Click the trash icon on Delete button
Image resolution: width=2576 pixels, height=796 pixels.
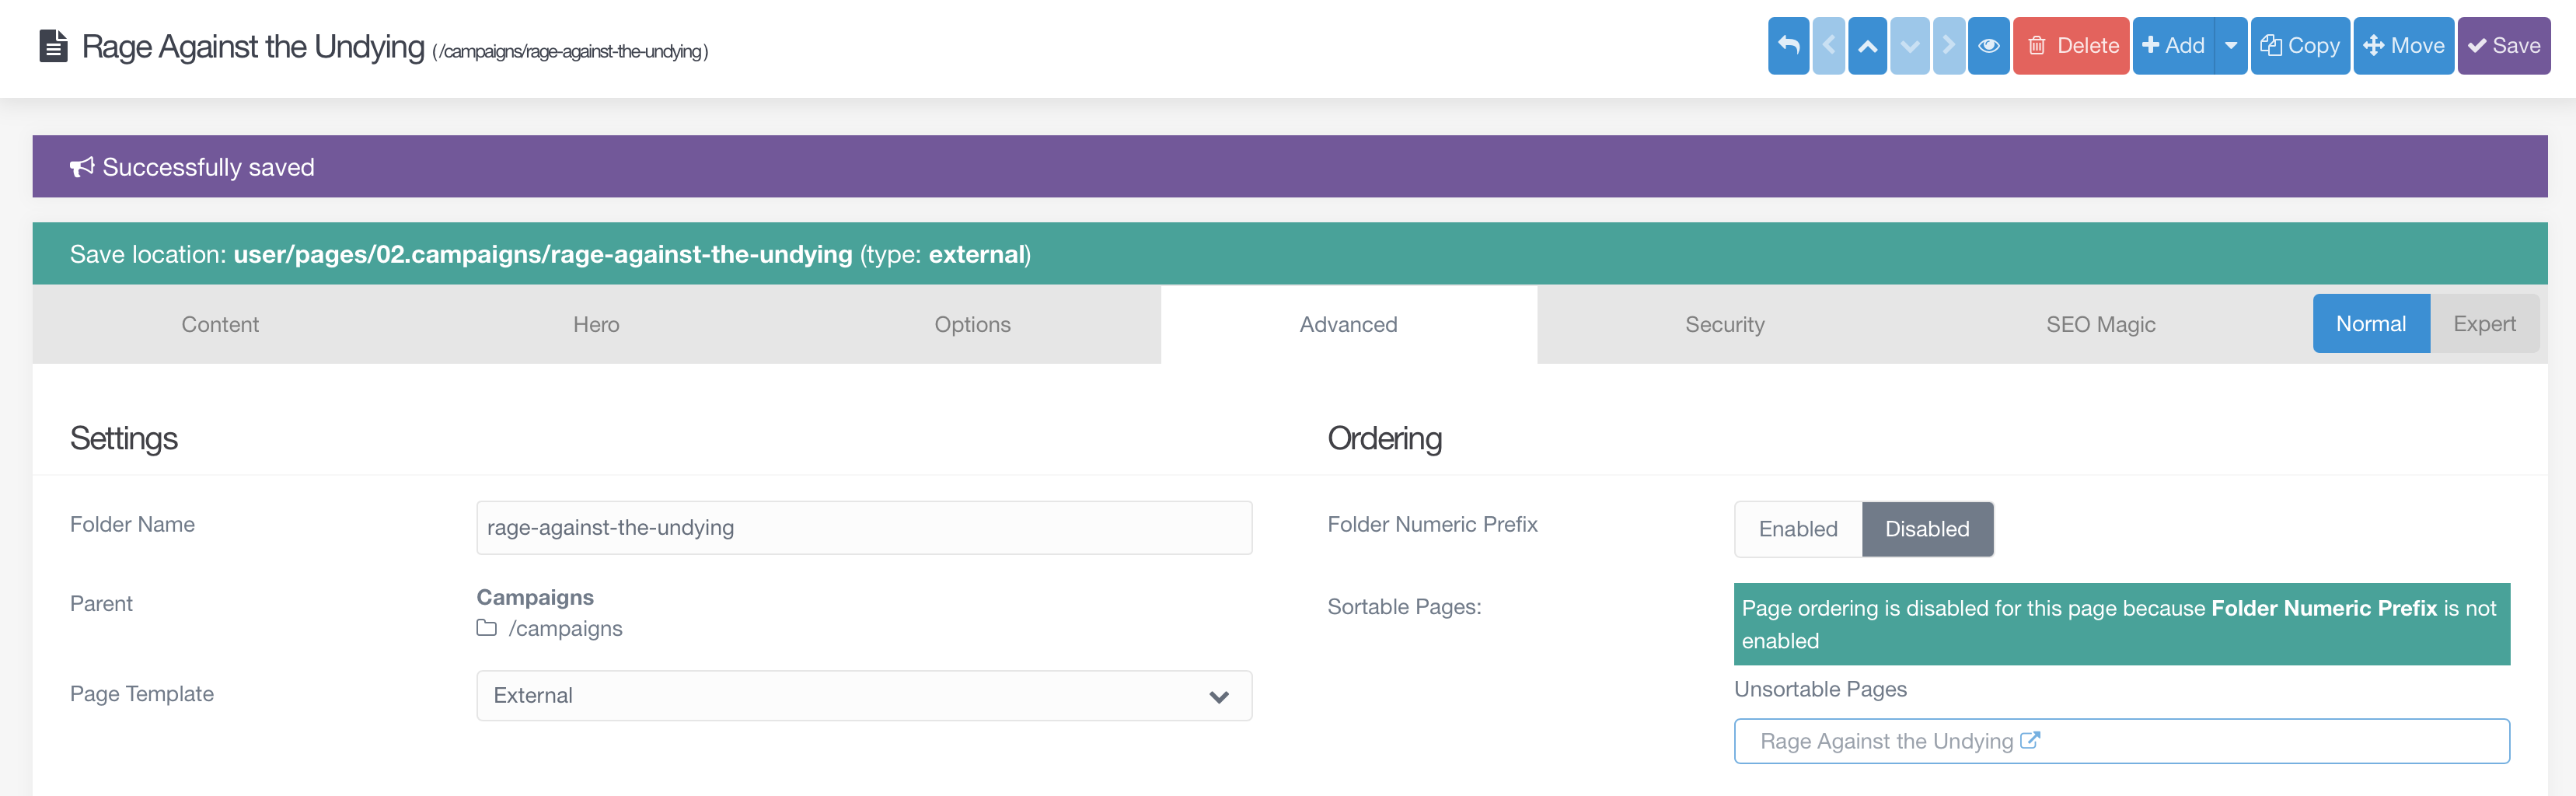[x=2034, y=45]
